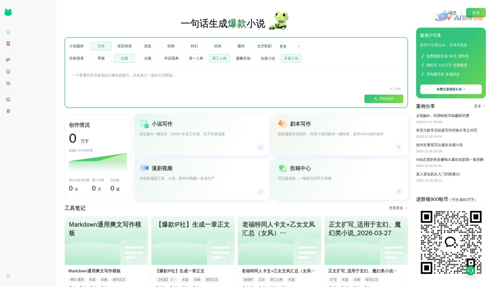492x287 pixels.
Task: Click 免费注册领取礼包 button
Action: coord(451,89)
